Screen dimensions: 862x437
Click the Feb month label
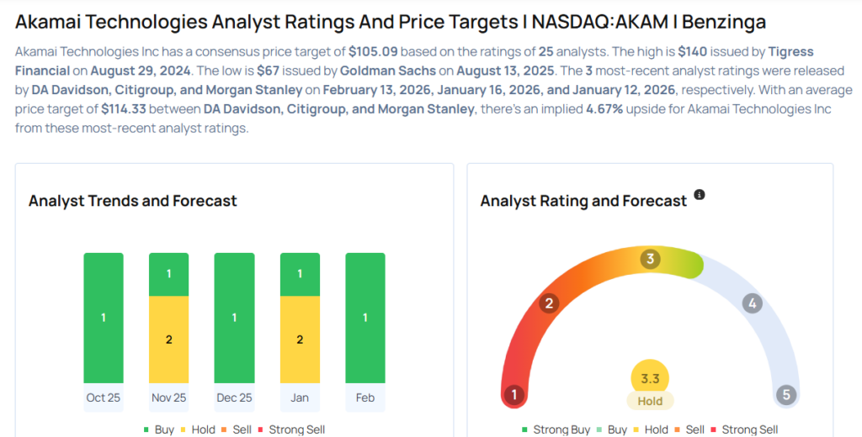tap(365, 398)
